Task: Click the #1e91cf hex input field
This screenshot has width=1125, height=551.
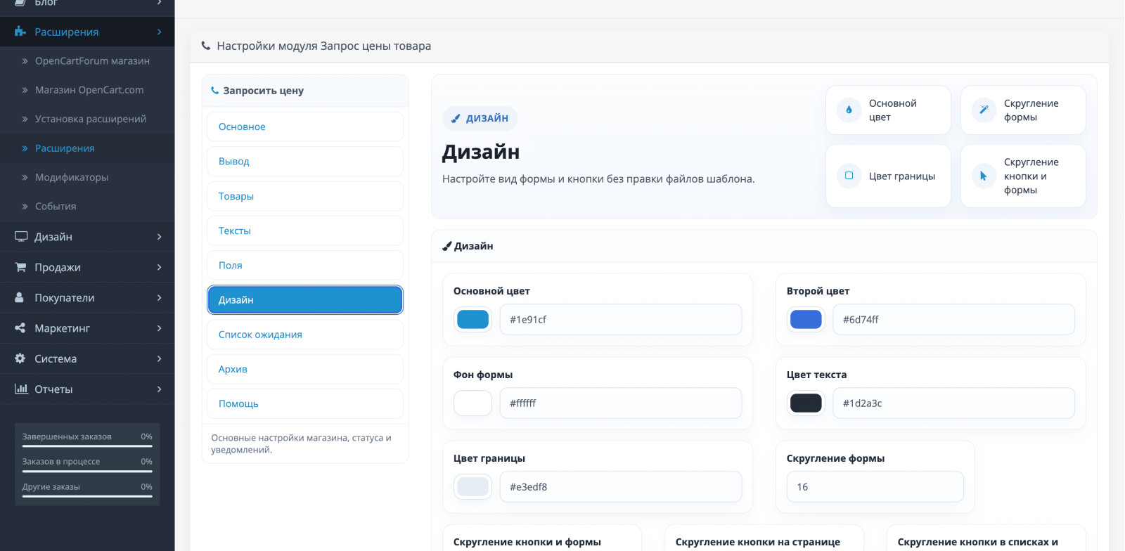Action: [621, 319]
